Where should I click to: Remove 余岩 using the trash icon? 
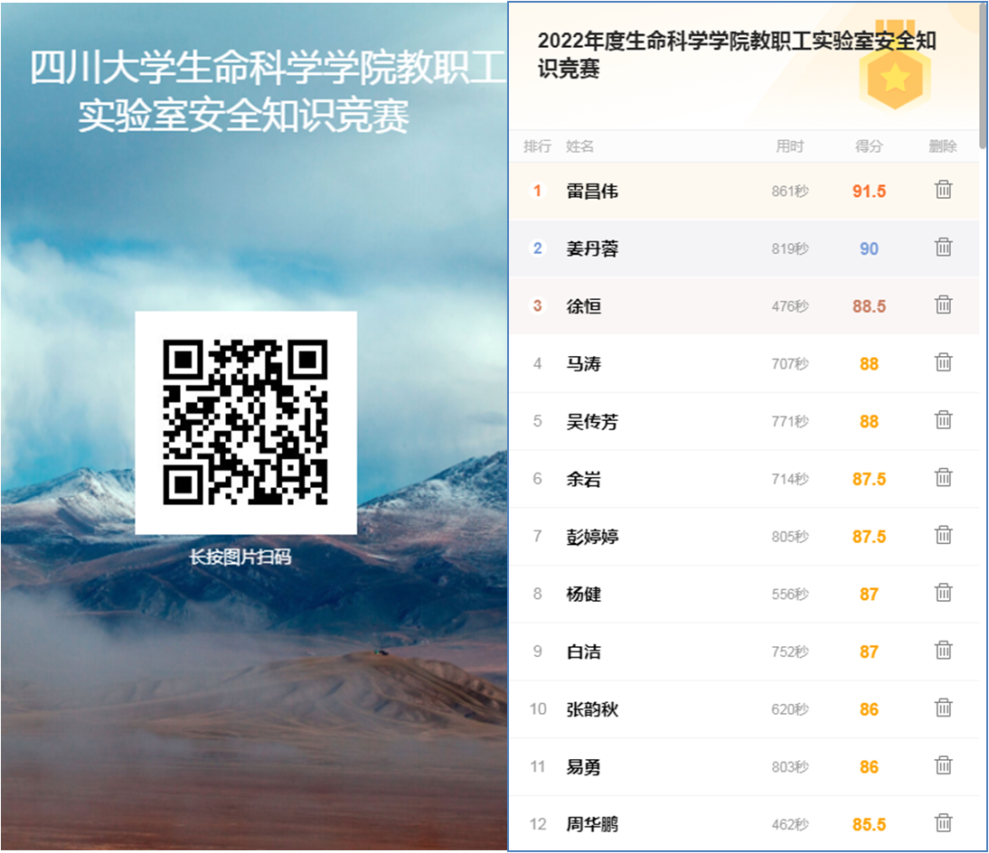coord(943,478)
